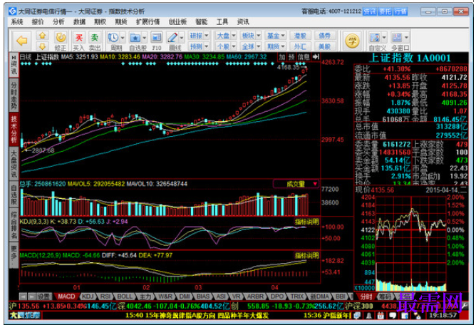Expand the 基金 dropdown
The image size is (476, 325).
pos(283,36)
